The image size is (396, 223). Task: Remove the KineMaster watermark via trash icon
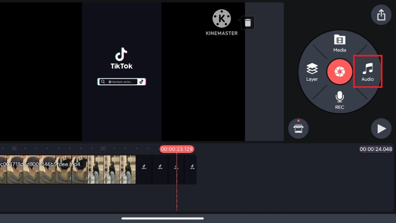tap(248, 23)
